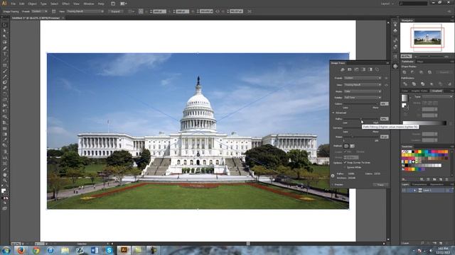Select the Rotate tool
This screenshot has height=255, width=455.
(x=5, y=93)
